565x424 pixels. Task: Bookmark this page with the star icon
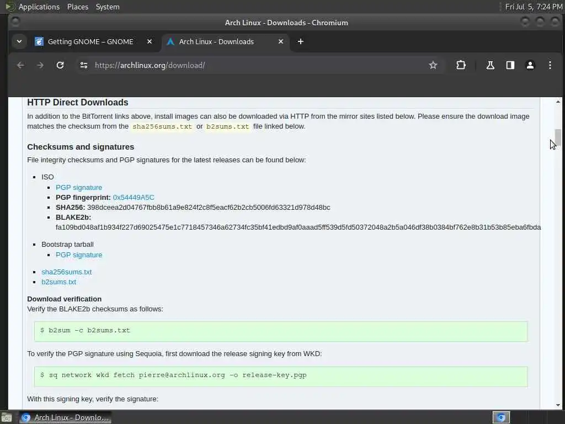tap(433, 65)
